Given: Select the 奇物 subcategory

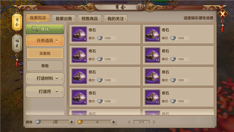Looking at the screenshot, I should pyautogui.click(x=45, y=66).
